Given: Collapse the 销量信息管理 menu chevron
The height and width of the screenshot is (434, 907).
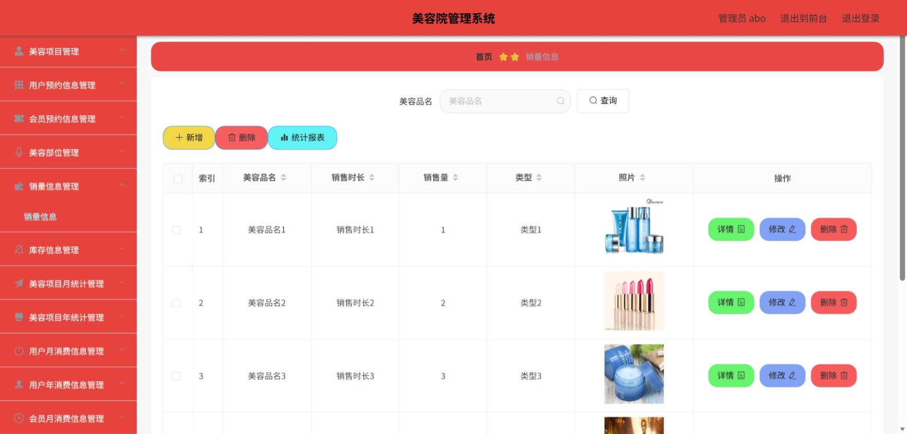Looking at the screenshot, I should click(122, 185).
